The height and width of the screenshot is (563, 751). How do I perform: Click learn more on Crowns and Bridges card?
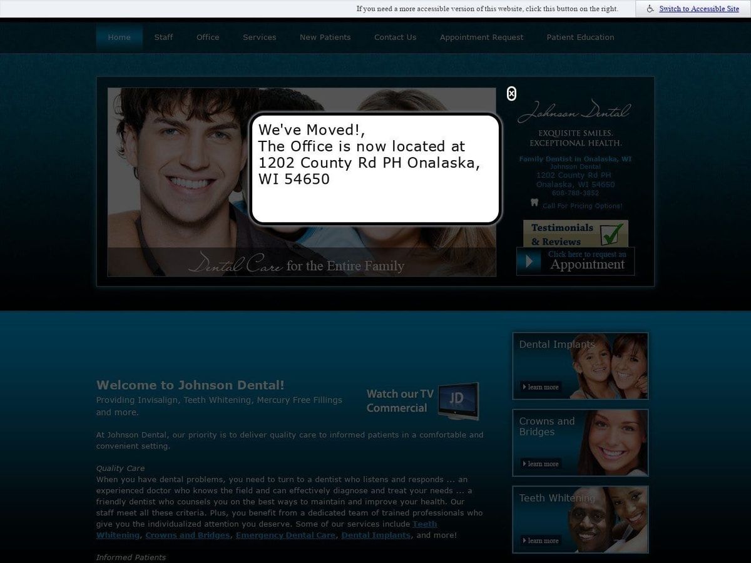[541, 464]
